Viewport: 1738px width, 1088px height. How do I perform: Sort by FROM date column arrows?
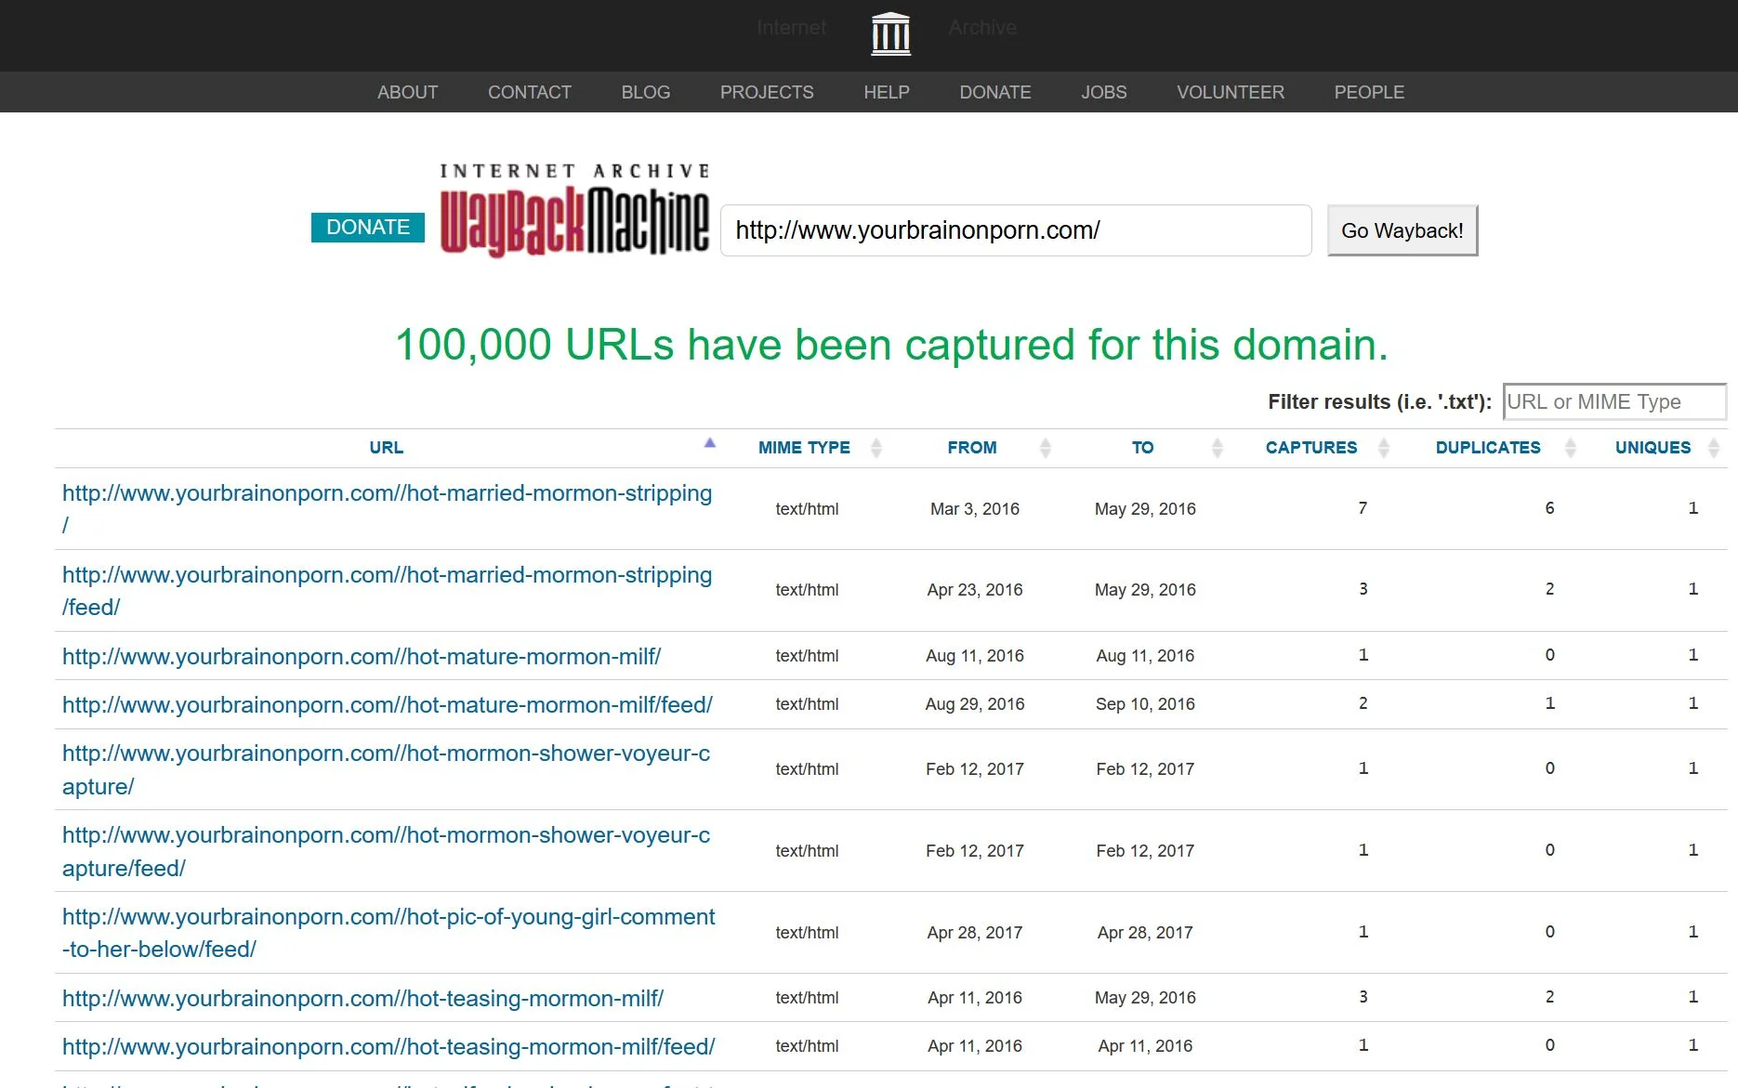pyautogui.click(x=1045, y=448)
